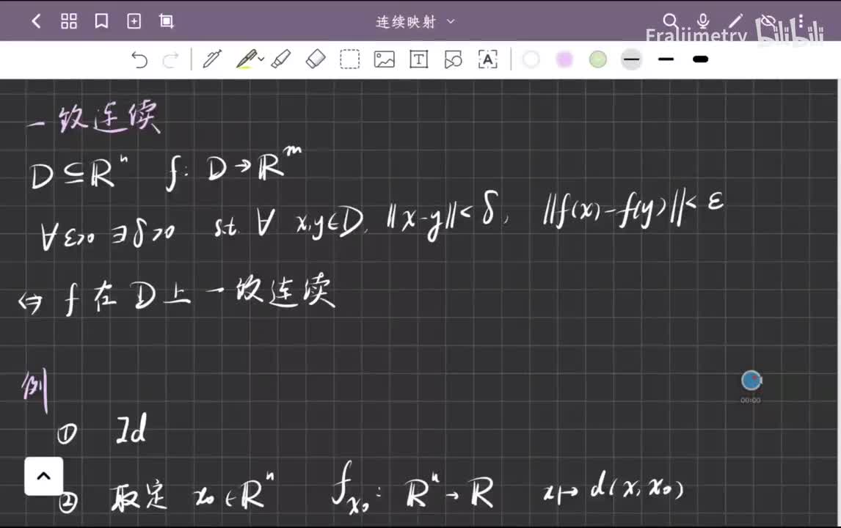This screenshot has height=528, width=841.
Task: Insert an image with the picture tool
Action: 385,59
